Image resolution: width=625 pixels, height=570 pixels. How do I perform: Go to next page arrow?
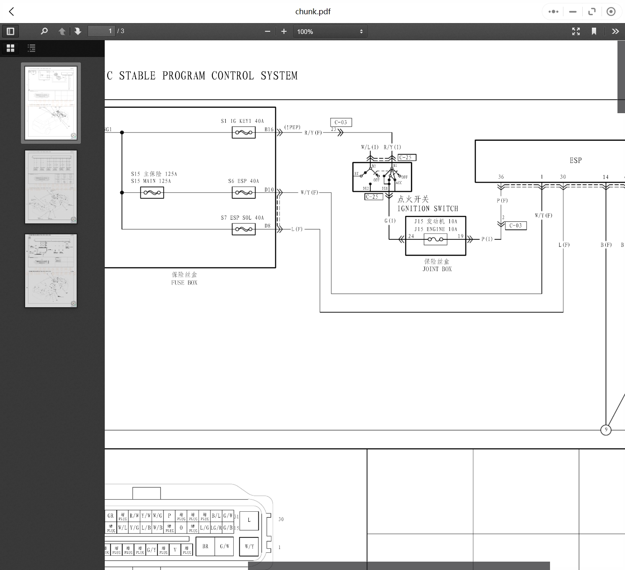[78, 31]
